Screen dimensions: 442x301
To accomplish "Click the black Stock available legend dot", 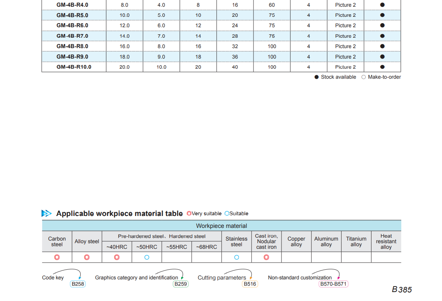I will coord(317,77).
